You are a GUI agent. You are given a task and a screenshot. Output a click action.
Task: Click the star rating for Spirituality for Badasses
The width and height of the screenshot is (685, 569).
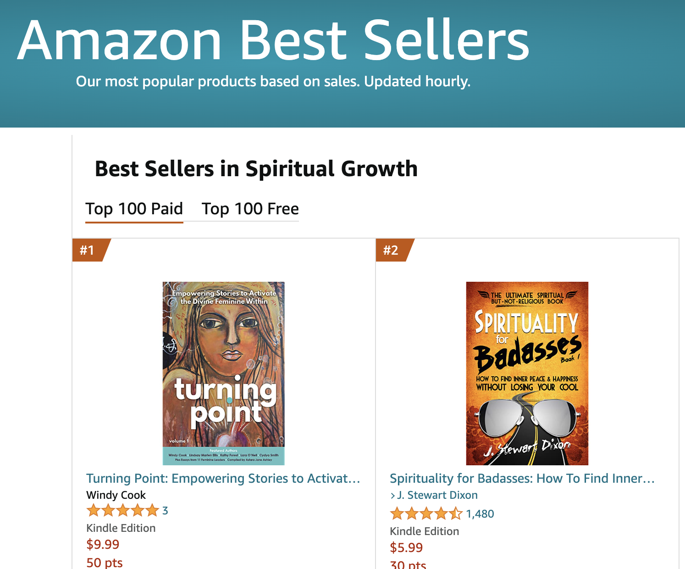point(426,513)
